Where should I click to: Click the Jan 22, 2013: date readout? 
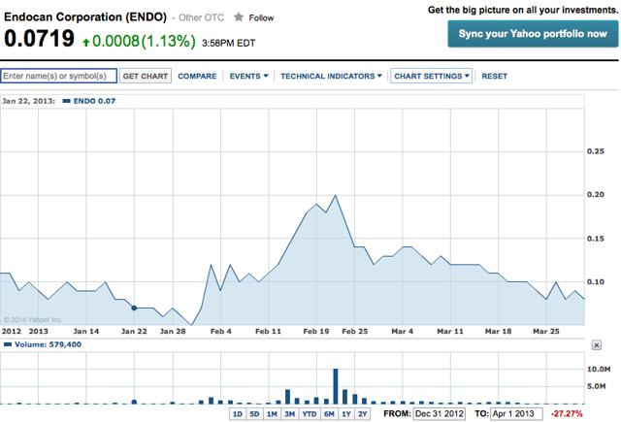click(28, 101)
